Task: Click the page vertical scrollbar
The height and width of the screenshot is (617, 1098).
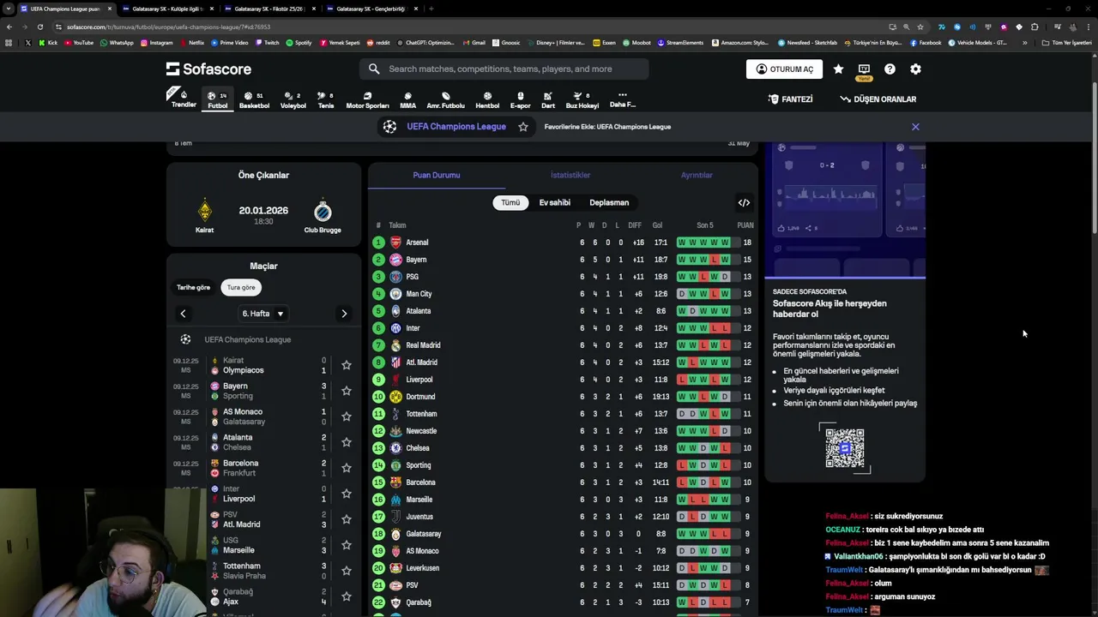Action: [x=1094, y=159]
